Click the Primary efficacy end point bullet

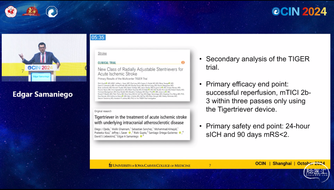point(258,97)
